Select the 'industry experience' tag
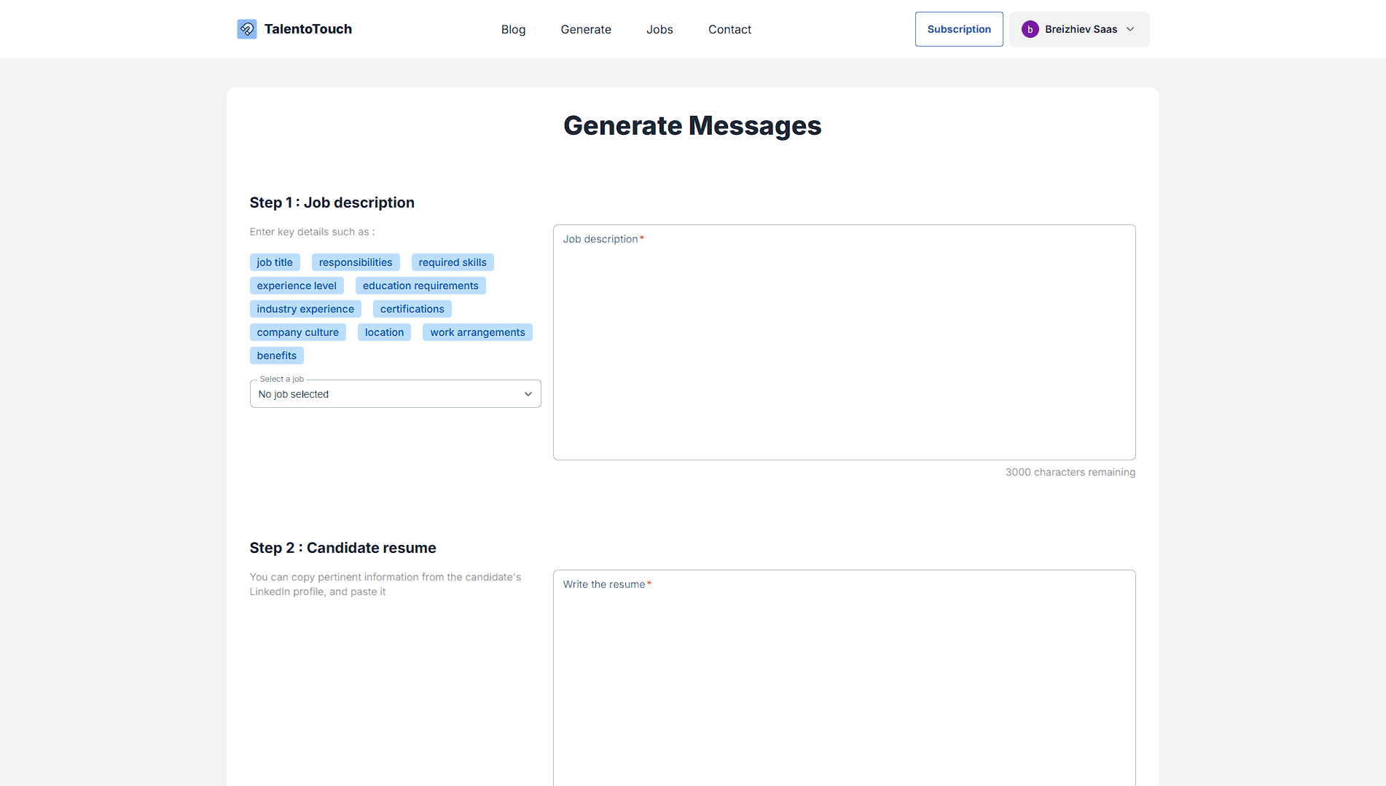This screenshot has height=786, width=1386. (305, 308)
